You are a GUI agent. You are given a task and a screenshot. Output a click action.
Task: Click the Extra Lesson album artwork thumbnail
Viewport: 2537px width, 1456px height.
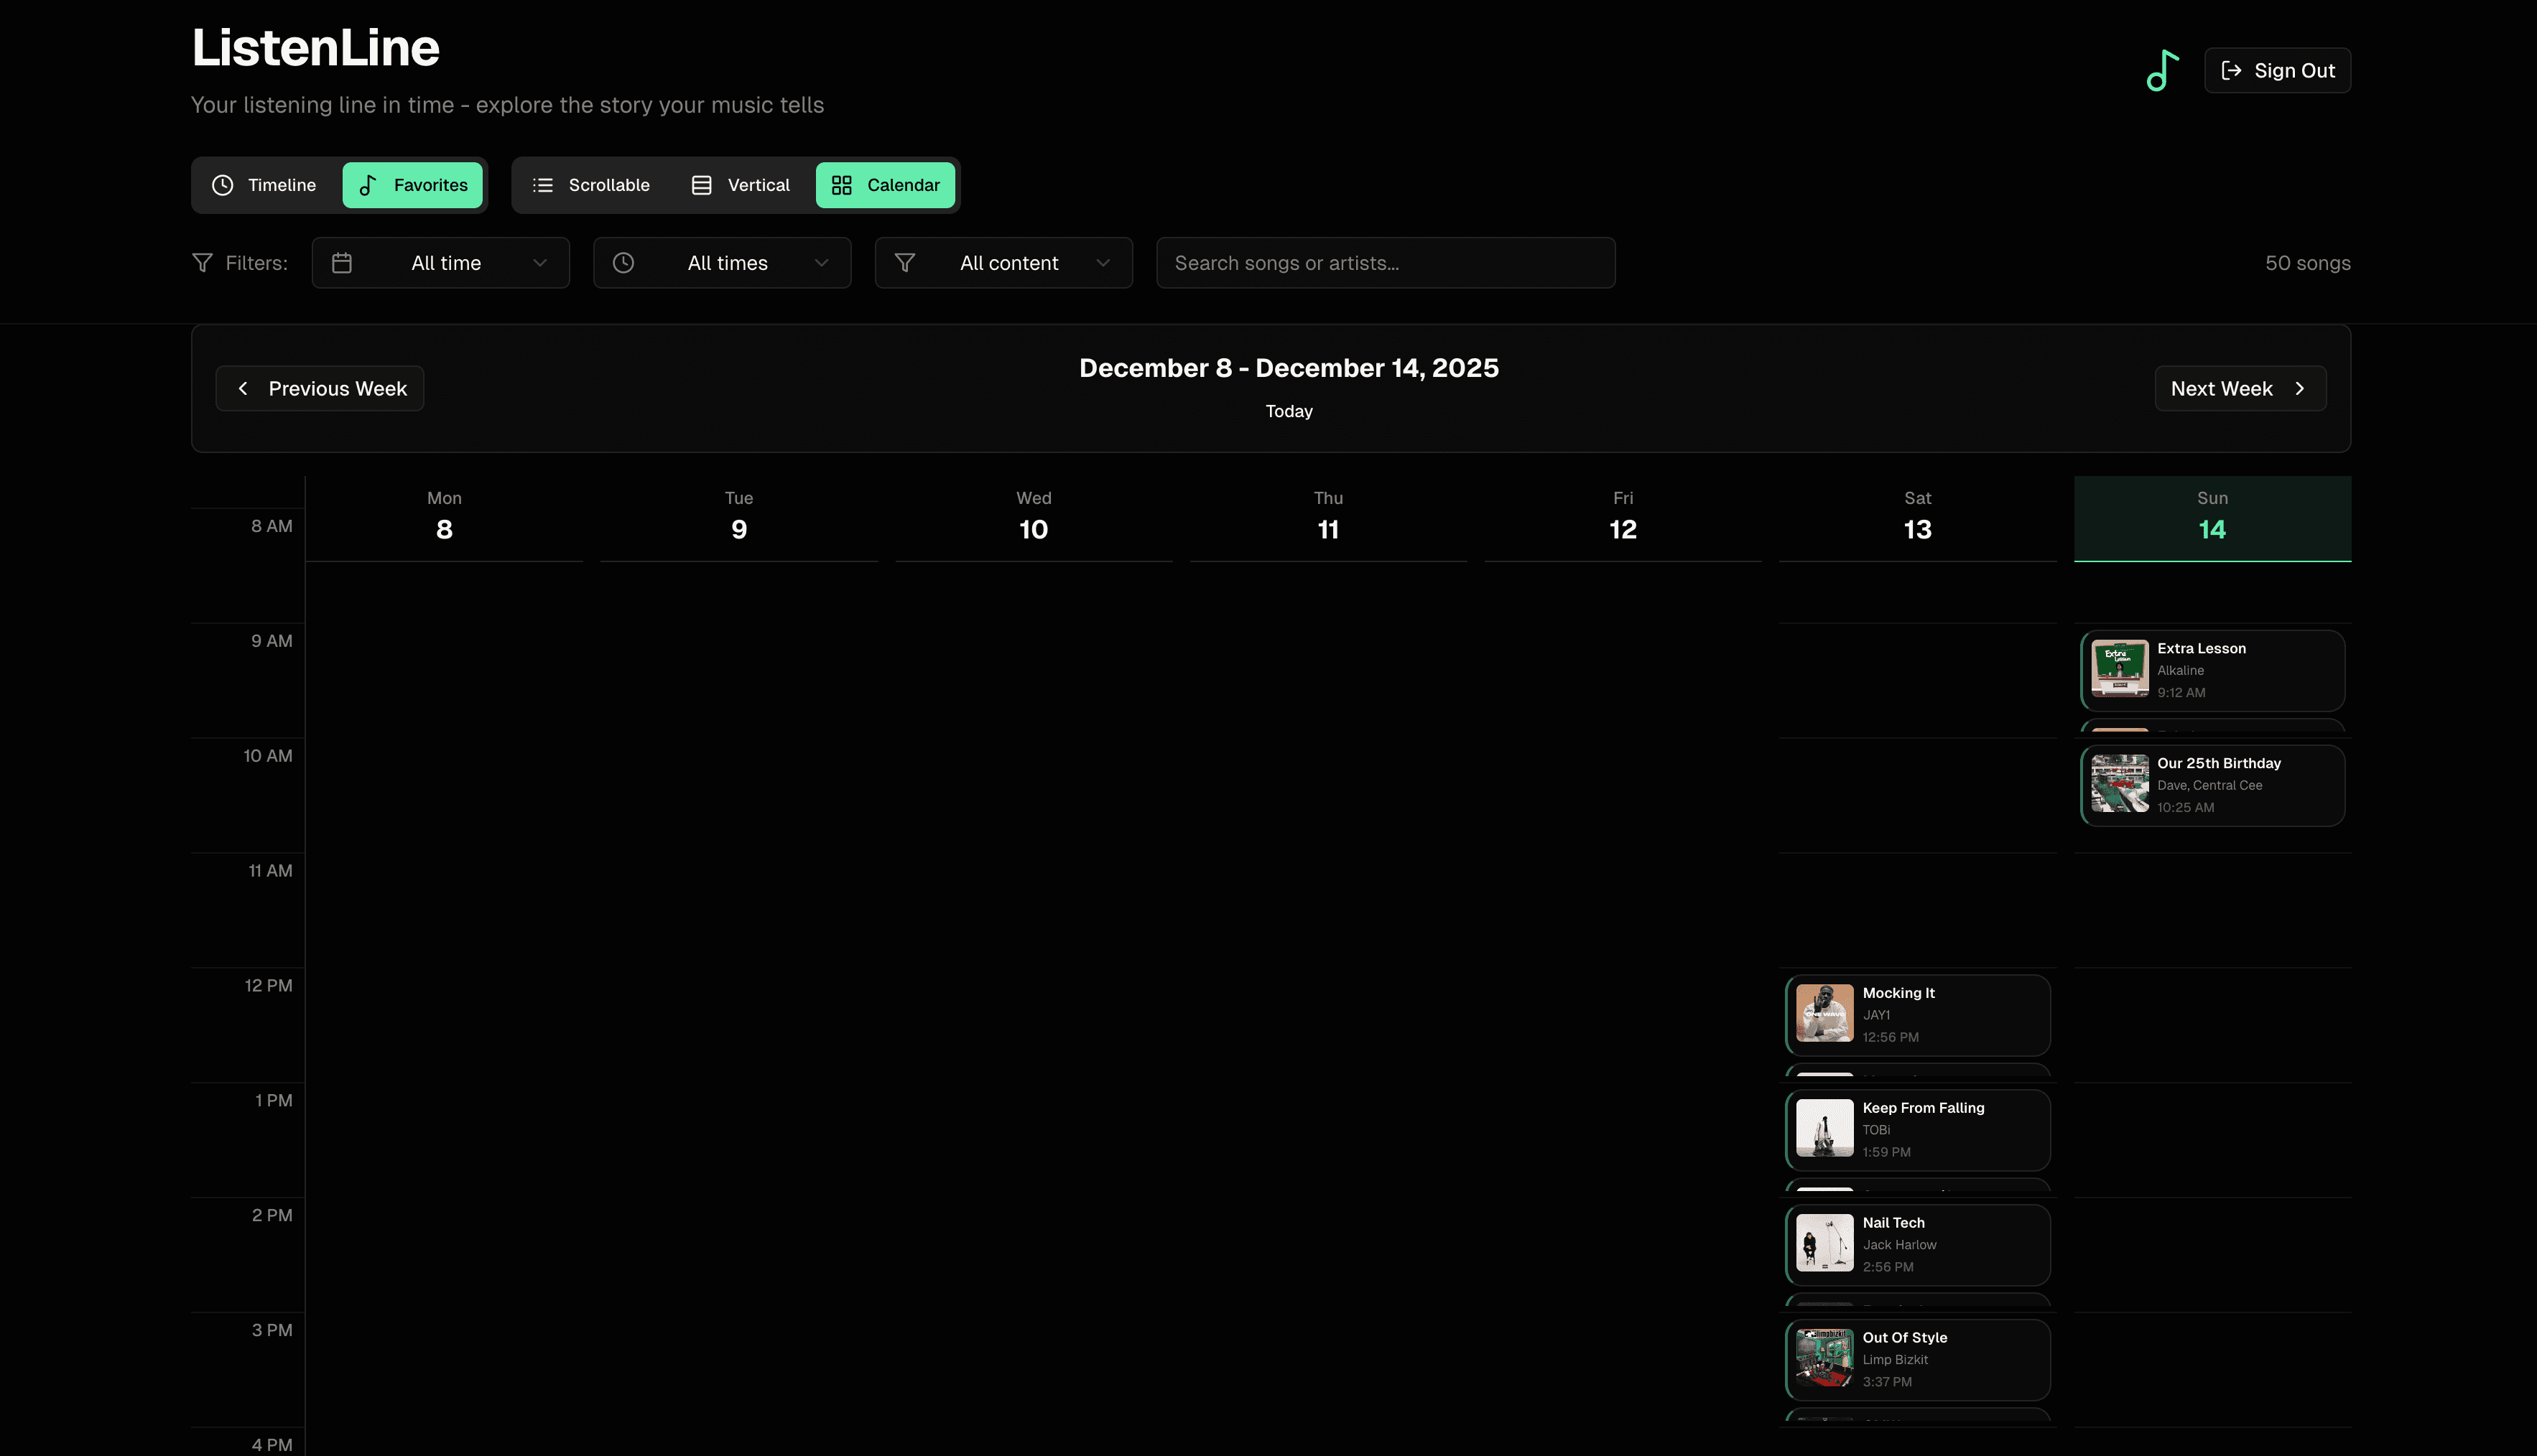[2121, 669]
